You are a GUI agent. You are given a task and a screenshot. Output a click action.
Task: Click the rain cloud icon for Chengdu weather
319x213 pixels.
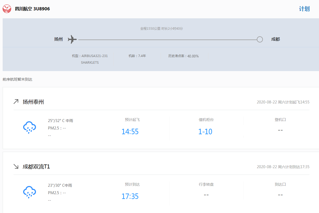[x=29, y=192]
